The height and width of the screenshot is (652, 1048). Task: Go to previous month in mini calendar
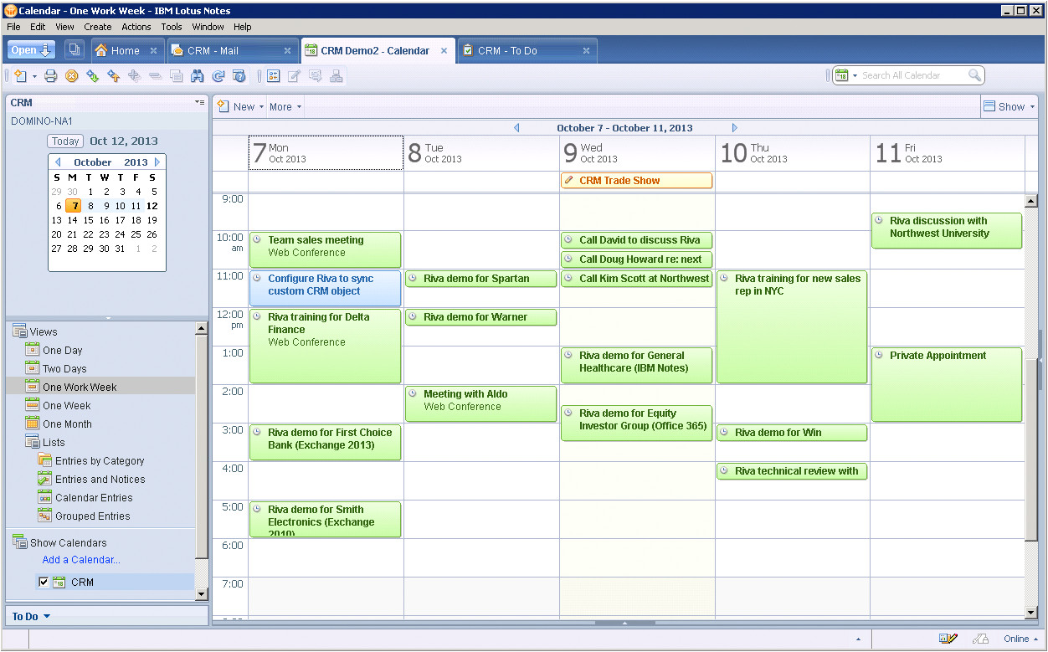tap(58, 162)
